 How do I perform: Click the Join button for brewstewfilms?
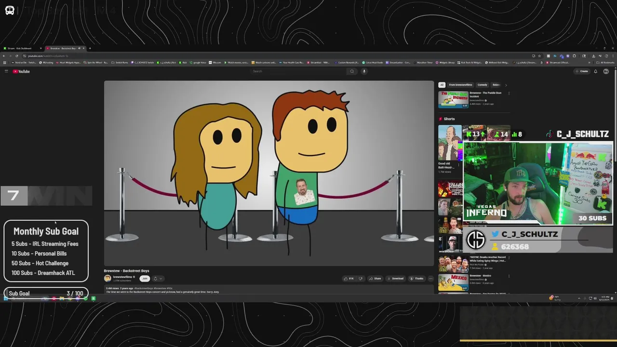[x=144, y=278]
